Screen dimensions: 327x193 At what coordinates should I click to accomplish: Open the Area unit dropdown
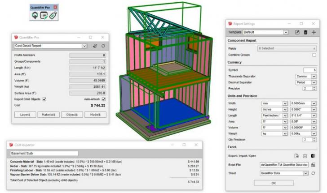point(274,121)
